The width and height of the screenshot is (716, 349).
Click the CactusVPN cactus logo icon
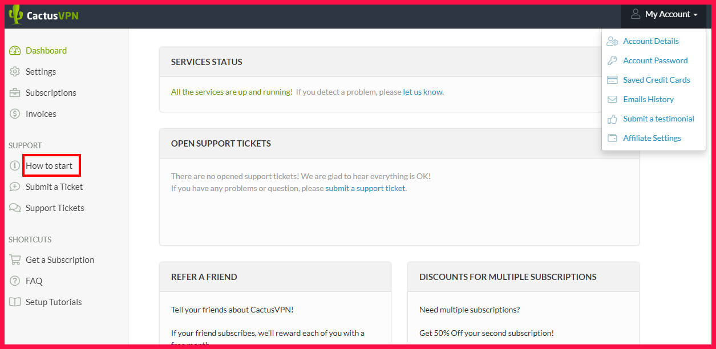(15, 15)
